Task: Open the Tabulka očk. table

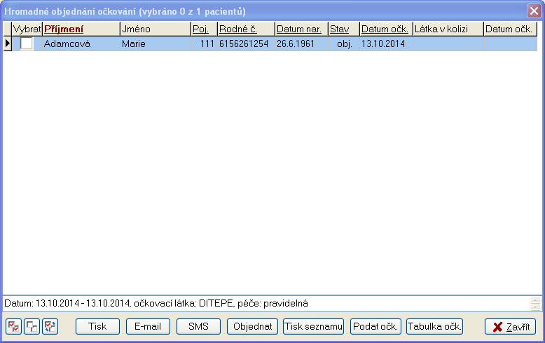Action: [x=435, y=327]
